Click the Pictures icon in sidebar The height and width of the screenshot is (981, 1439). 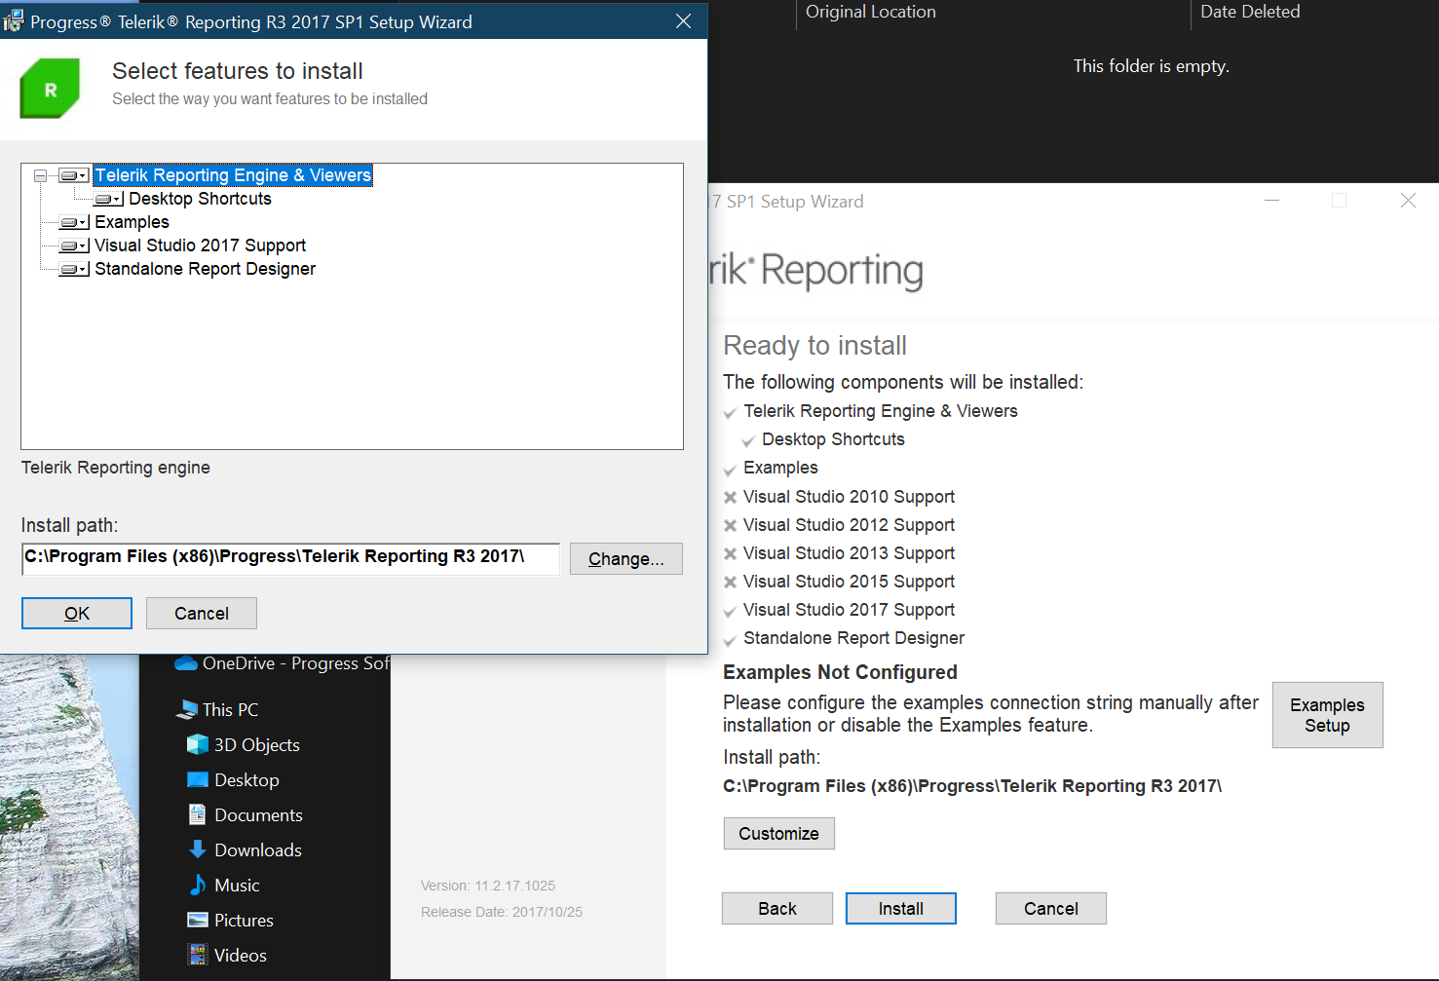click(x=198, y=920)
